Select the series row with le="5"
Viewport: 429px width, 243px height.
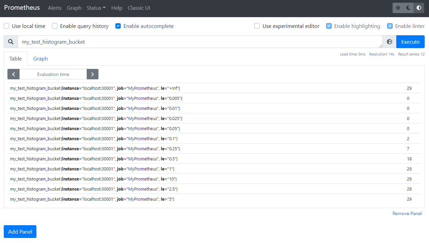(x=214, y=199)
